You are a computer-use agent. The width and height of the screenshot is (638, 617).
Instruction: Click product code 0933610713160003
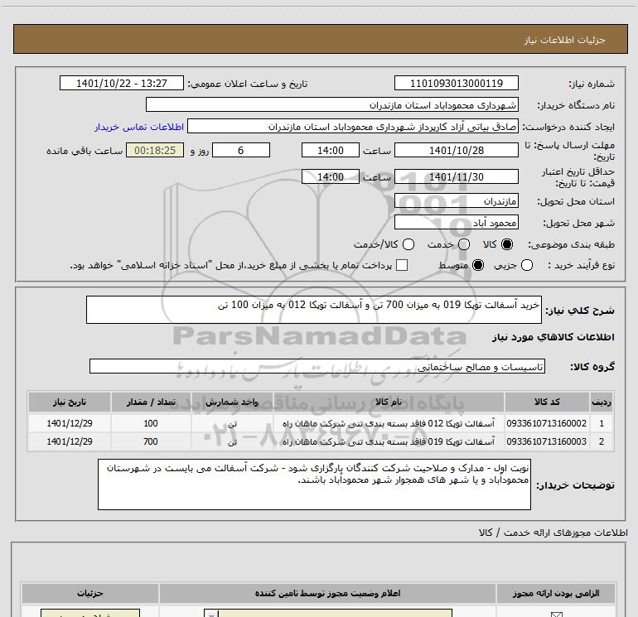pos(547,441)
